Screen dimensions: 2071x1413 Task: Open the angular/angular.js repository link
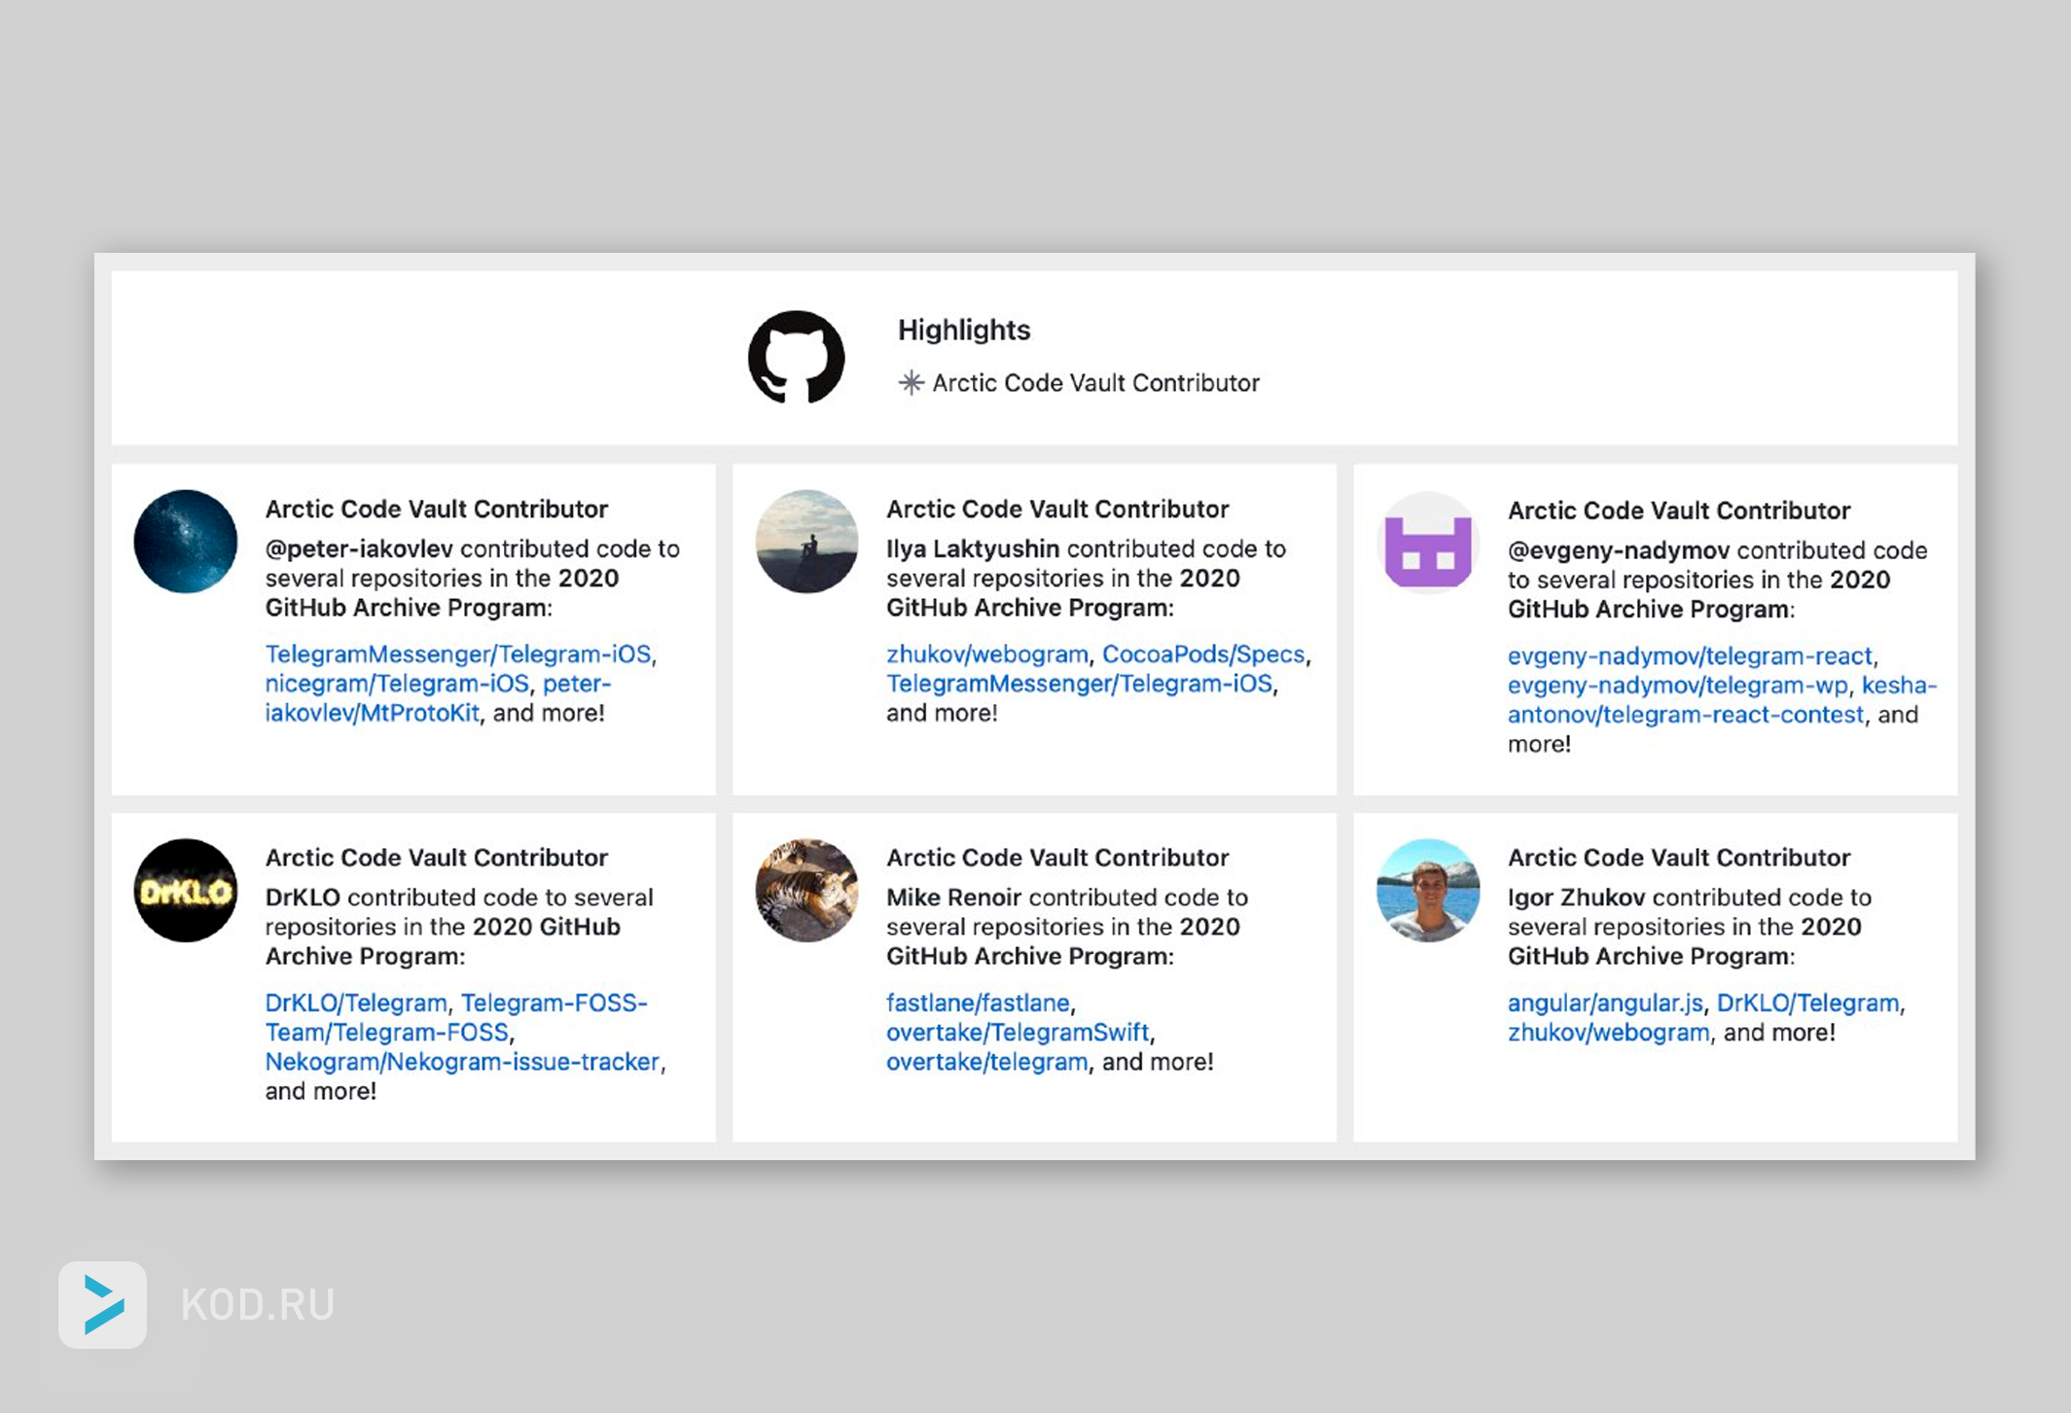click(x=1604, y=1002)
